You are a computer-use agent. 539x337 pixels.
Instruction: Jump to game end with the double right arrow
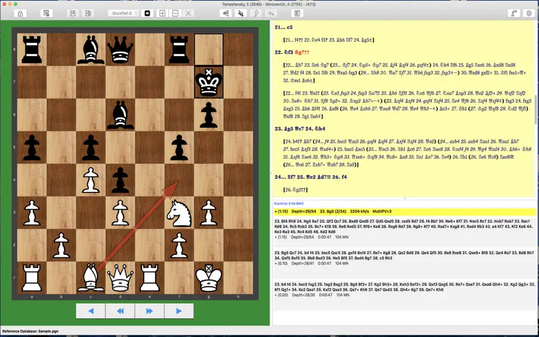pyautogui.click(x=150, y=311)
